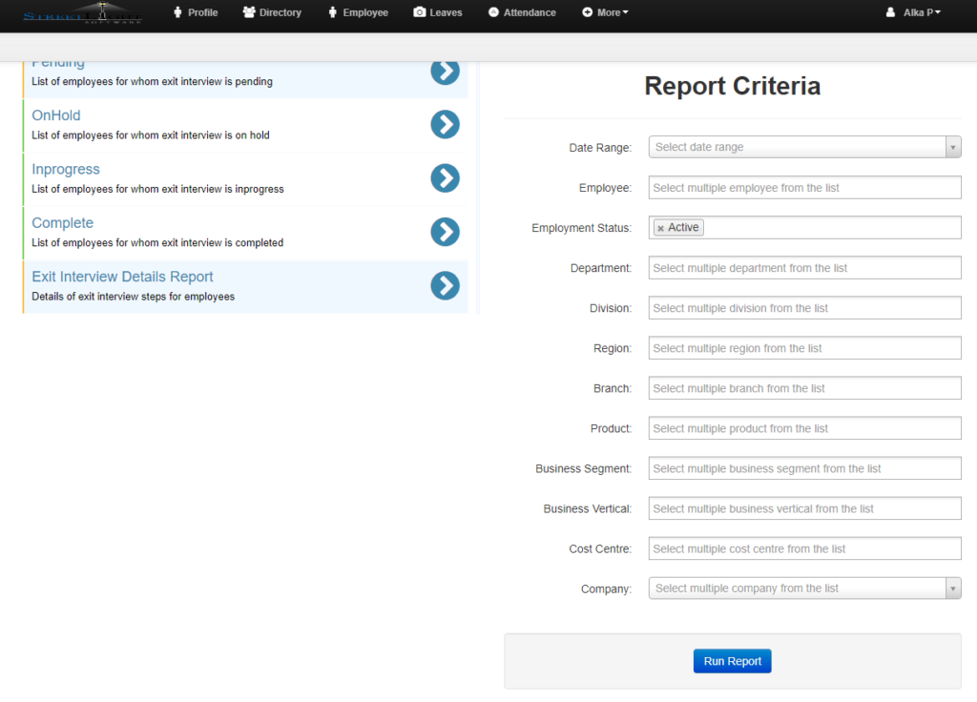Open Inprogress report using its chevron arrow
Viewport: 977px width, 702px height.
[445, 178]
